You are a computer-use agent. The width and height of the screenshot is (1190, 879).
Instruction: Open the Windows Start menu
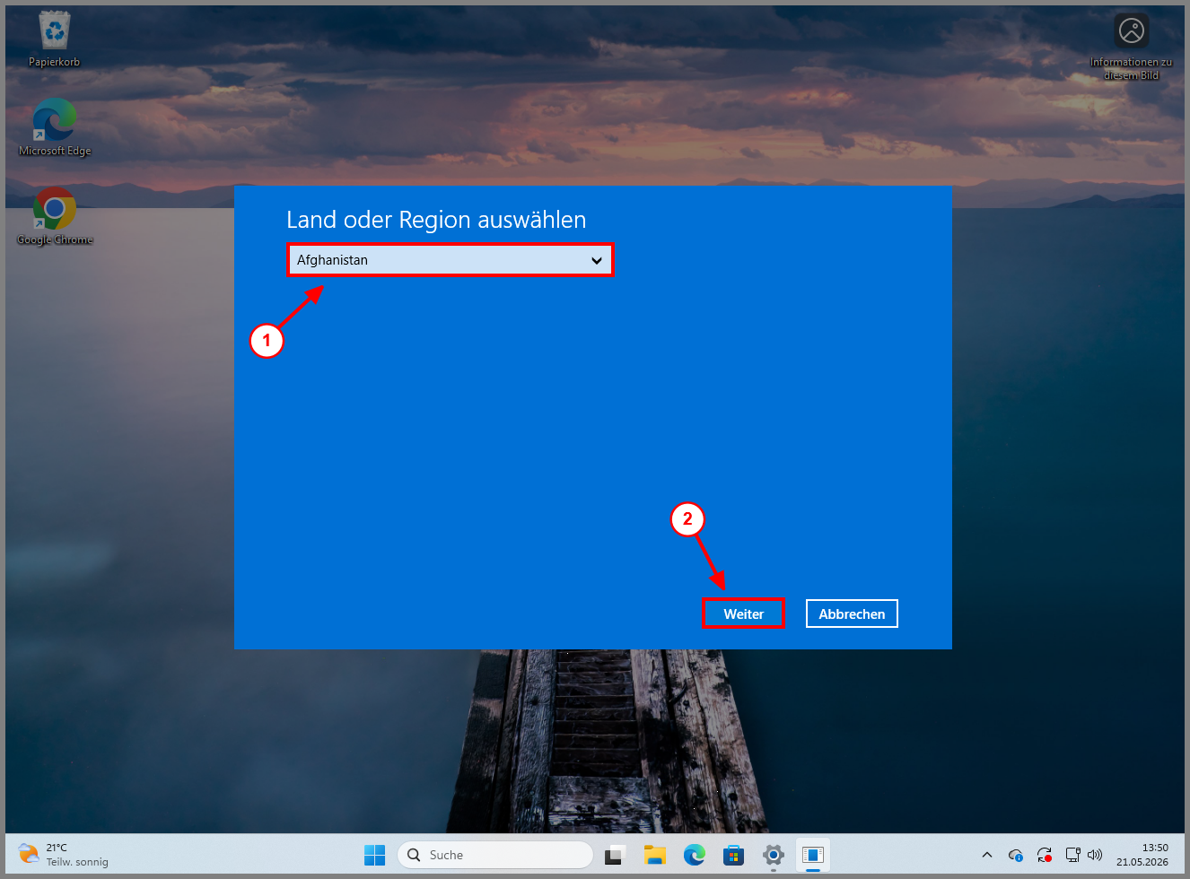point(374,855)
